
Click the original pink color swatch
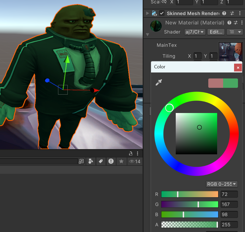coord(216,83)
